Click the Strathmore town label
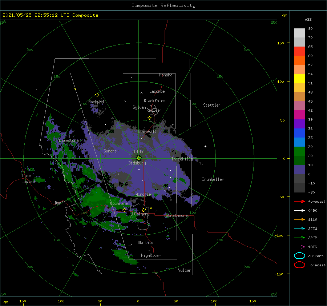 [x=177, y=215]
